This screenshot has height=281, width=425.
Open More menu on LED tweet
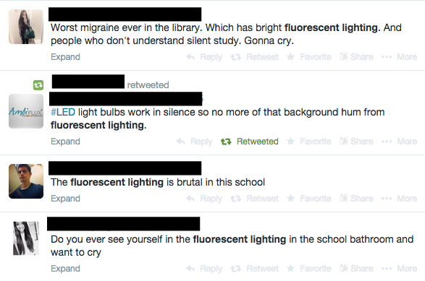(399, 142)
